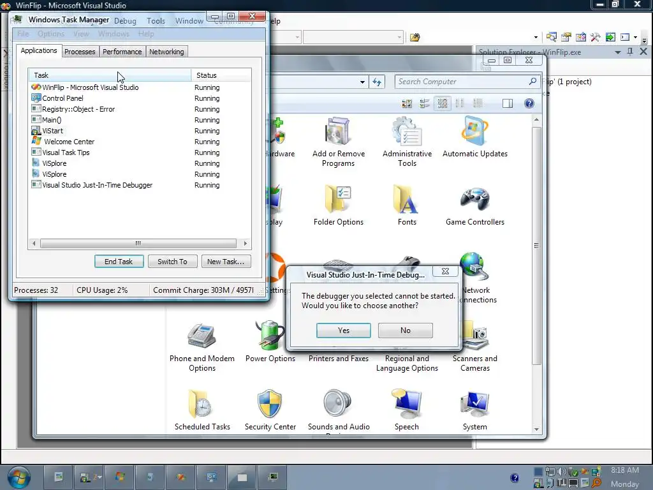The image size is (653, 490).
Task: Select the Registry::Object - Error task
Action: tap(140, 109)
